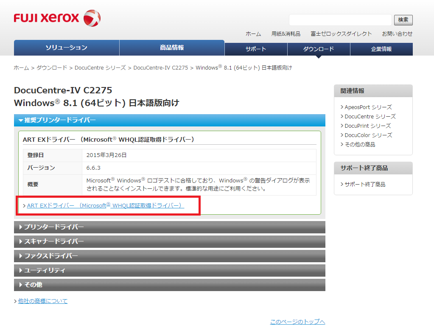Go to 富士ゼロックスダイレクト
The image size is (434, 328).
point(341,34)
